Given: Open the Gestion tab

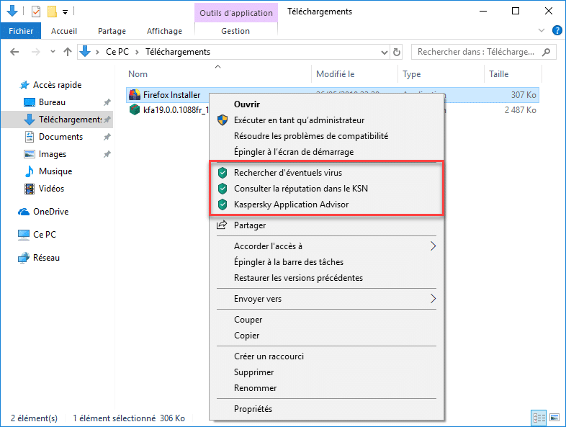Looking at the screenshot, I should coord(235,31).
